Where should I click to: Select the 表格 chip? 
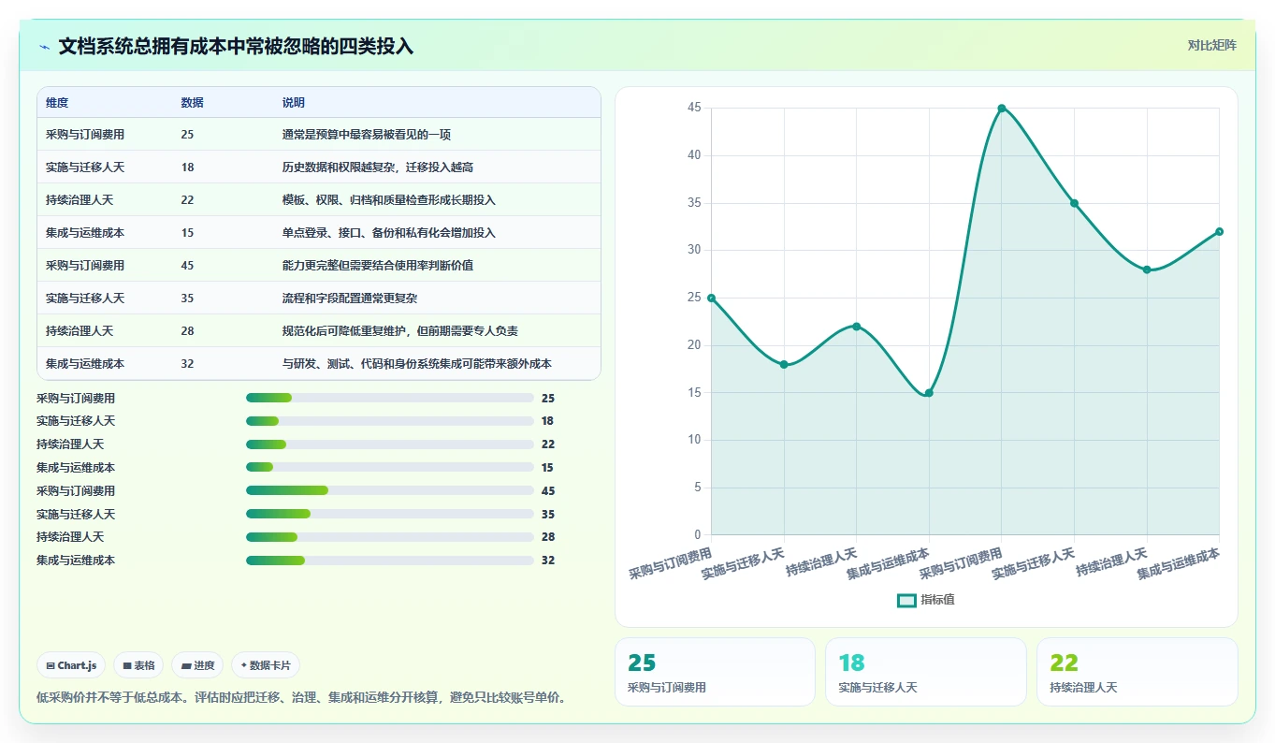[x=138, y=665]
